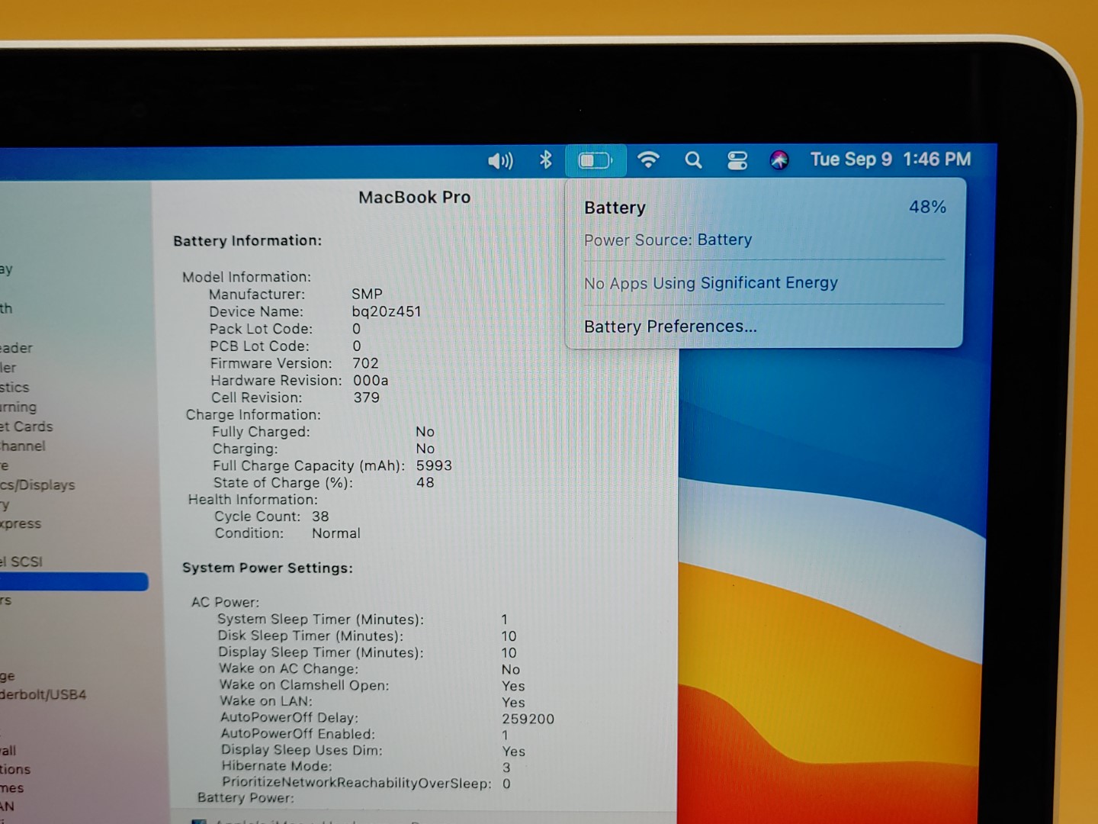Select Fibre Channel in the sidebar

click(x=23, y=446)
